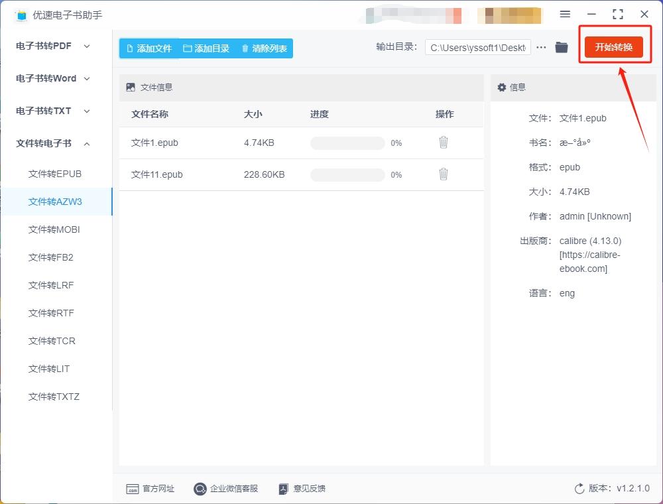Expand the 电子书转Word category
This screenshot has width=663, height=504.
(x=48, y=78)
